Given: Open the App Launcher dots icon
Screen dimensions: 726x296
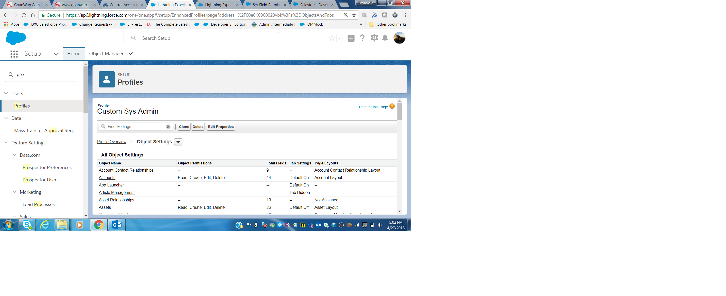Looking at the screenshot, I should [x=14, y=54].
